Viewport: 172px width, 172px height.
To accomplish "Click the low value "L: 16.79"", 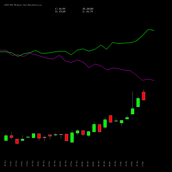I will [88, 12].
